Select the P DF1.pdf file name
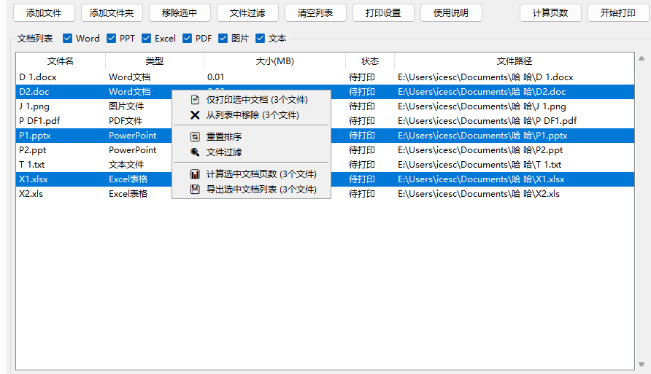 click(x=39, y=121)
